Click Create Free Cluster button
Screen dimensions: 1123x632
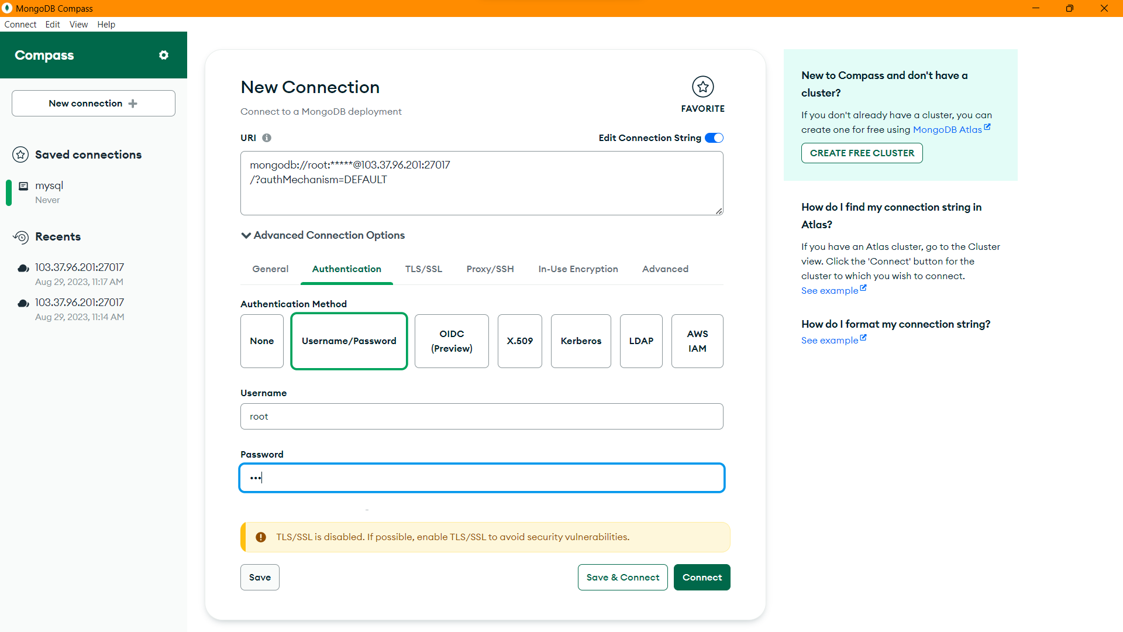click(862, 153)
